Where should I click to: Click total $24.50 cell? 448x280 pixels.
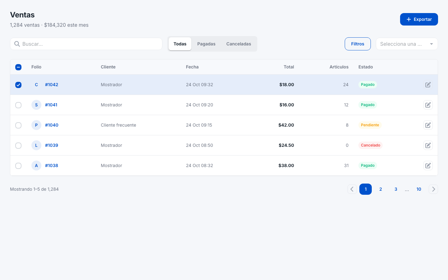click(286, 145)
